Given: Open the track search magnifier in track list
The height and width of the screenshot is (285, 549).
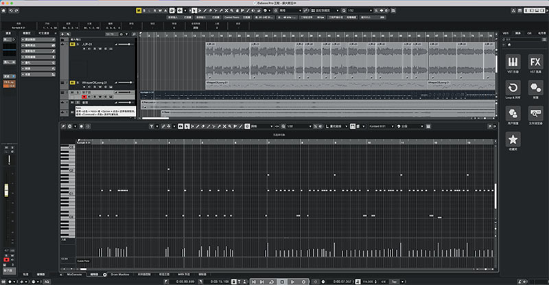Looking at the screenshot, I should pyautogui.click(x=134, y=34).
